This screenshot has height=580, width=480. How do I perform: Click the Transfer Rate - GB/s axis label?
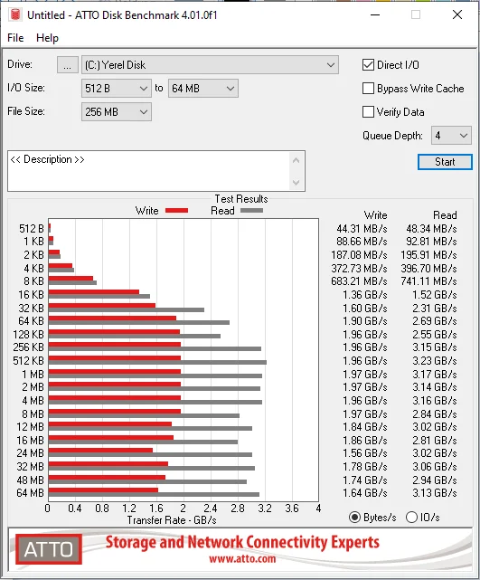pyautogui.click(x=172, y=520)
